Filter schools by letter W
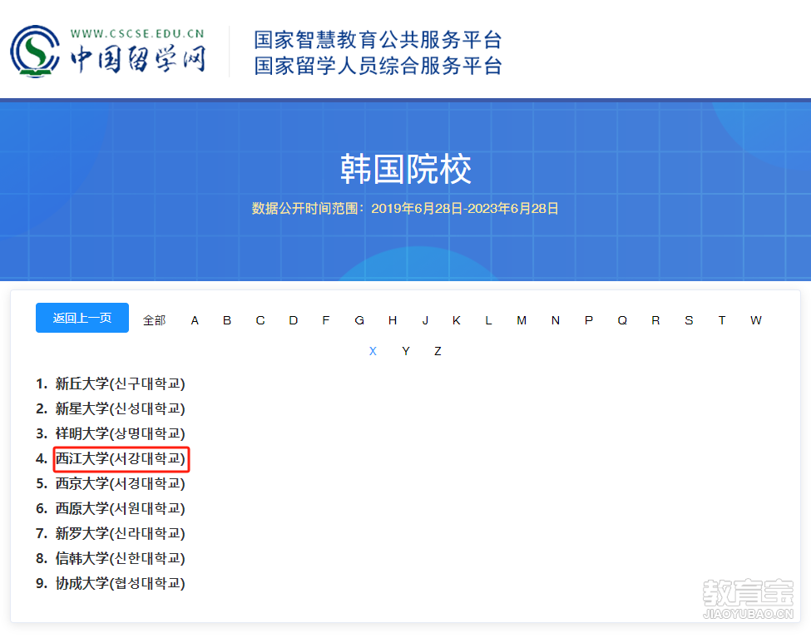Image resolution: width=811 pixels, height=638 pixels. pos(755,320)
